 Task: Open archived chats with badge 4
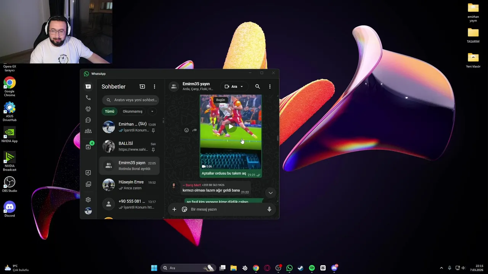click(x=88, y=147)
